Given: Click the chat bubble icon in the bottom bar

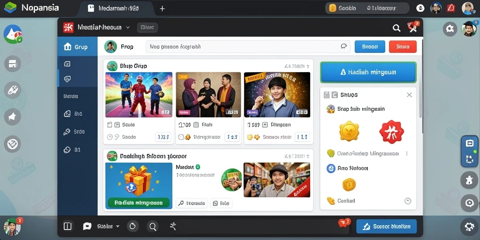Looking at the screenshot, I should click(87, 226).
